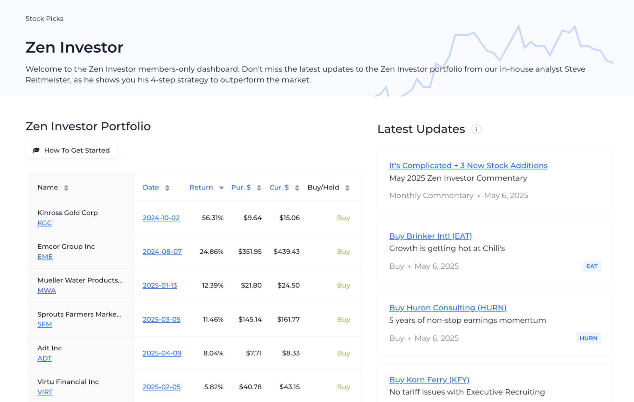Select the Virtu Financial Inc name
This screenshot has width=634, height=402.
(x=68, y=382)
